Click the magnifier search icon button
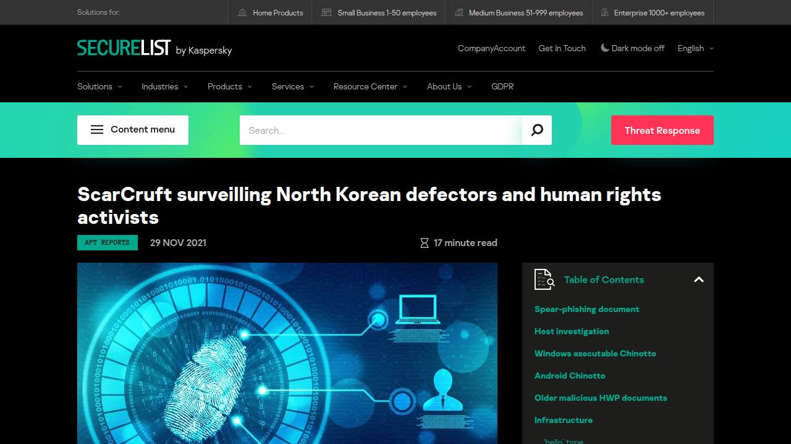 tap(537, 130)
